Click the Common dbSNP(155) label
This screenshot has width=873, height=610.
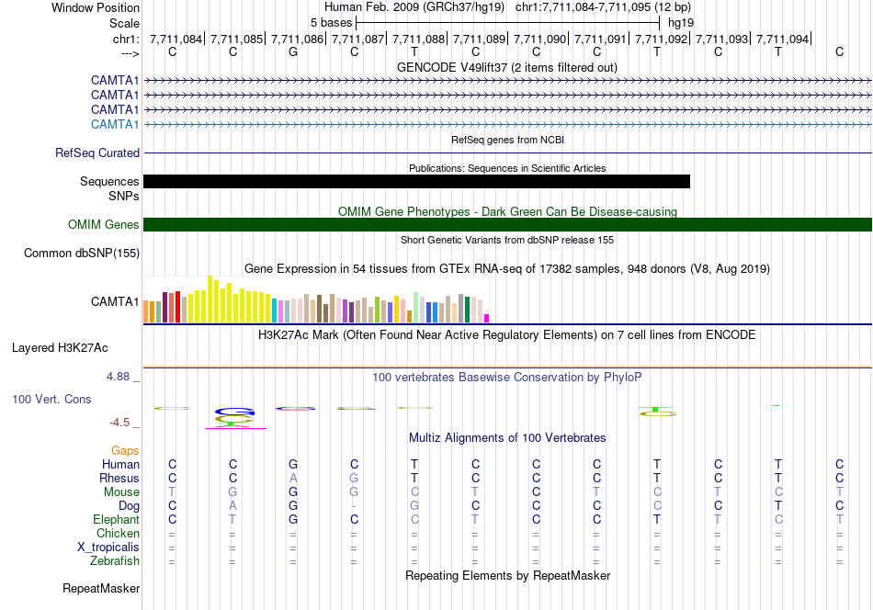point(82,254)
